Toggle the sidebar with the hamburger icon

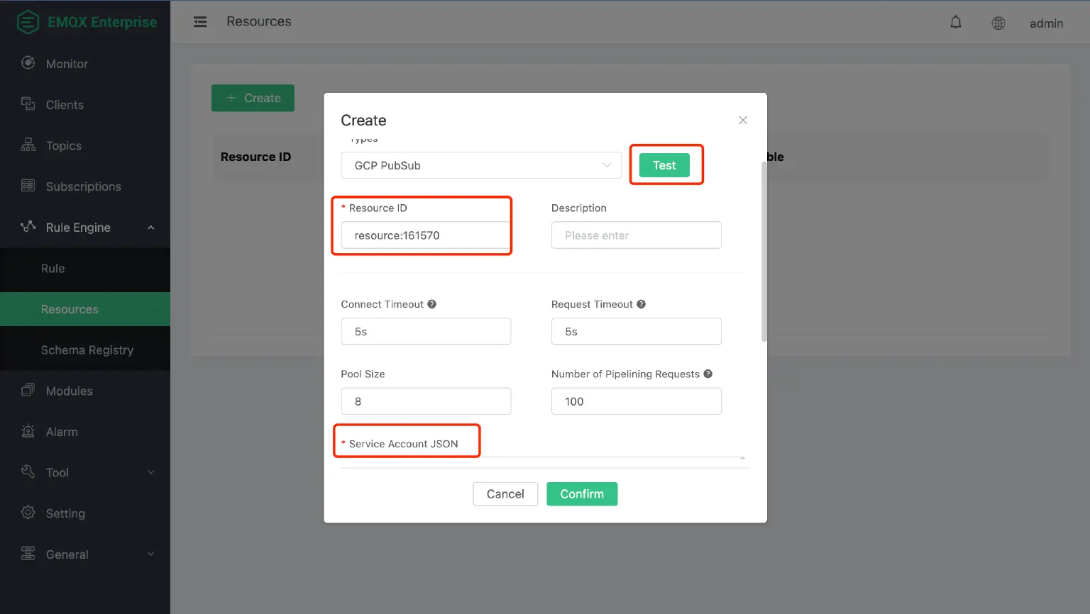(x=200, y=21)
